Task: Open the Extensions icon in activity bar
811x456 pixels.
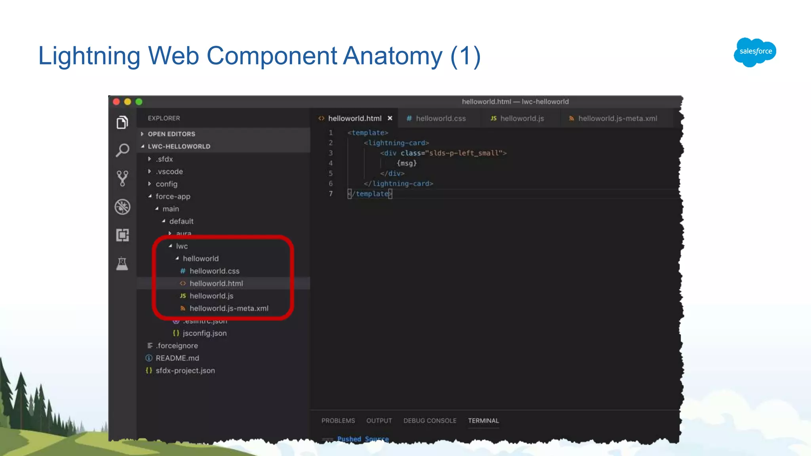Action: 122,235
